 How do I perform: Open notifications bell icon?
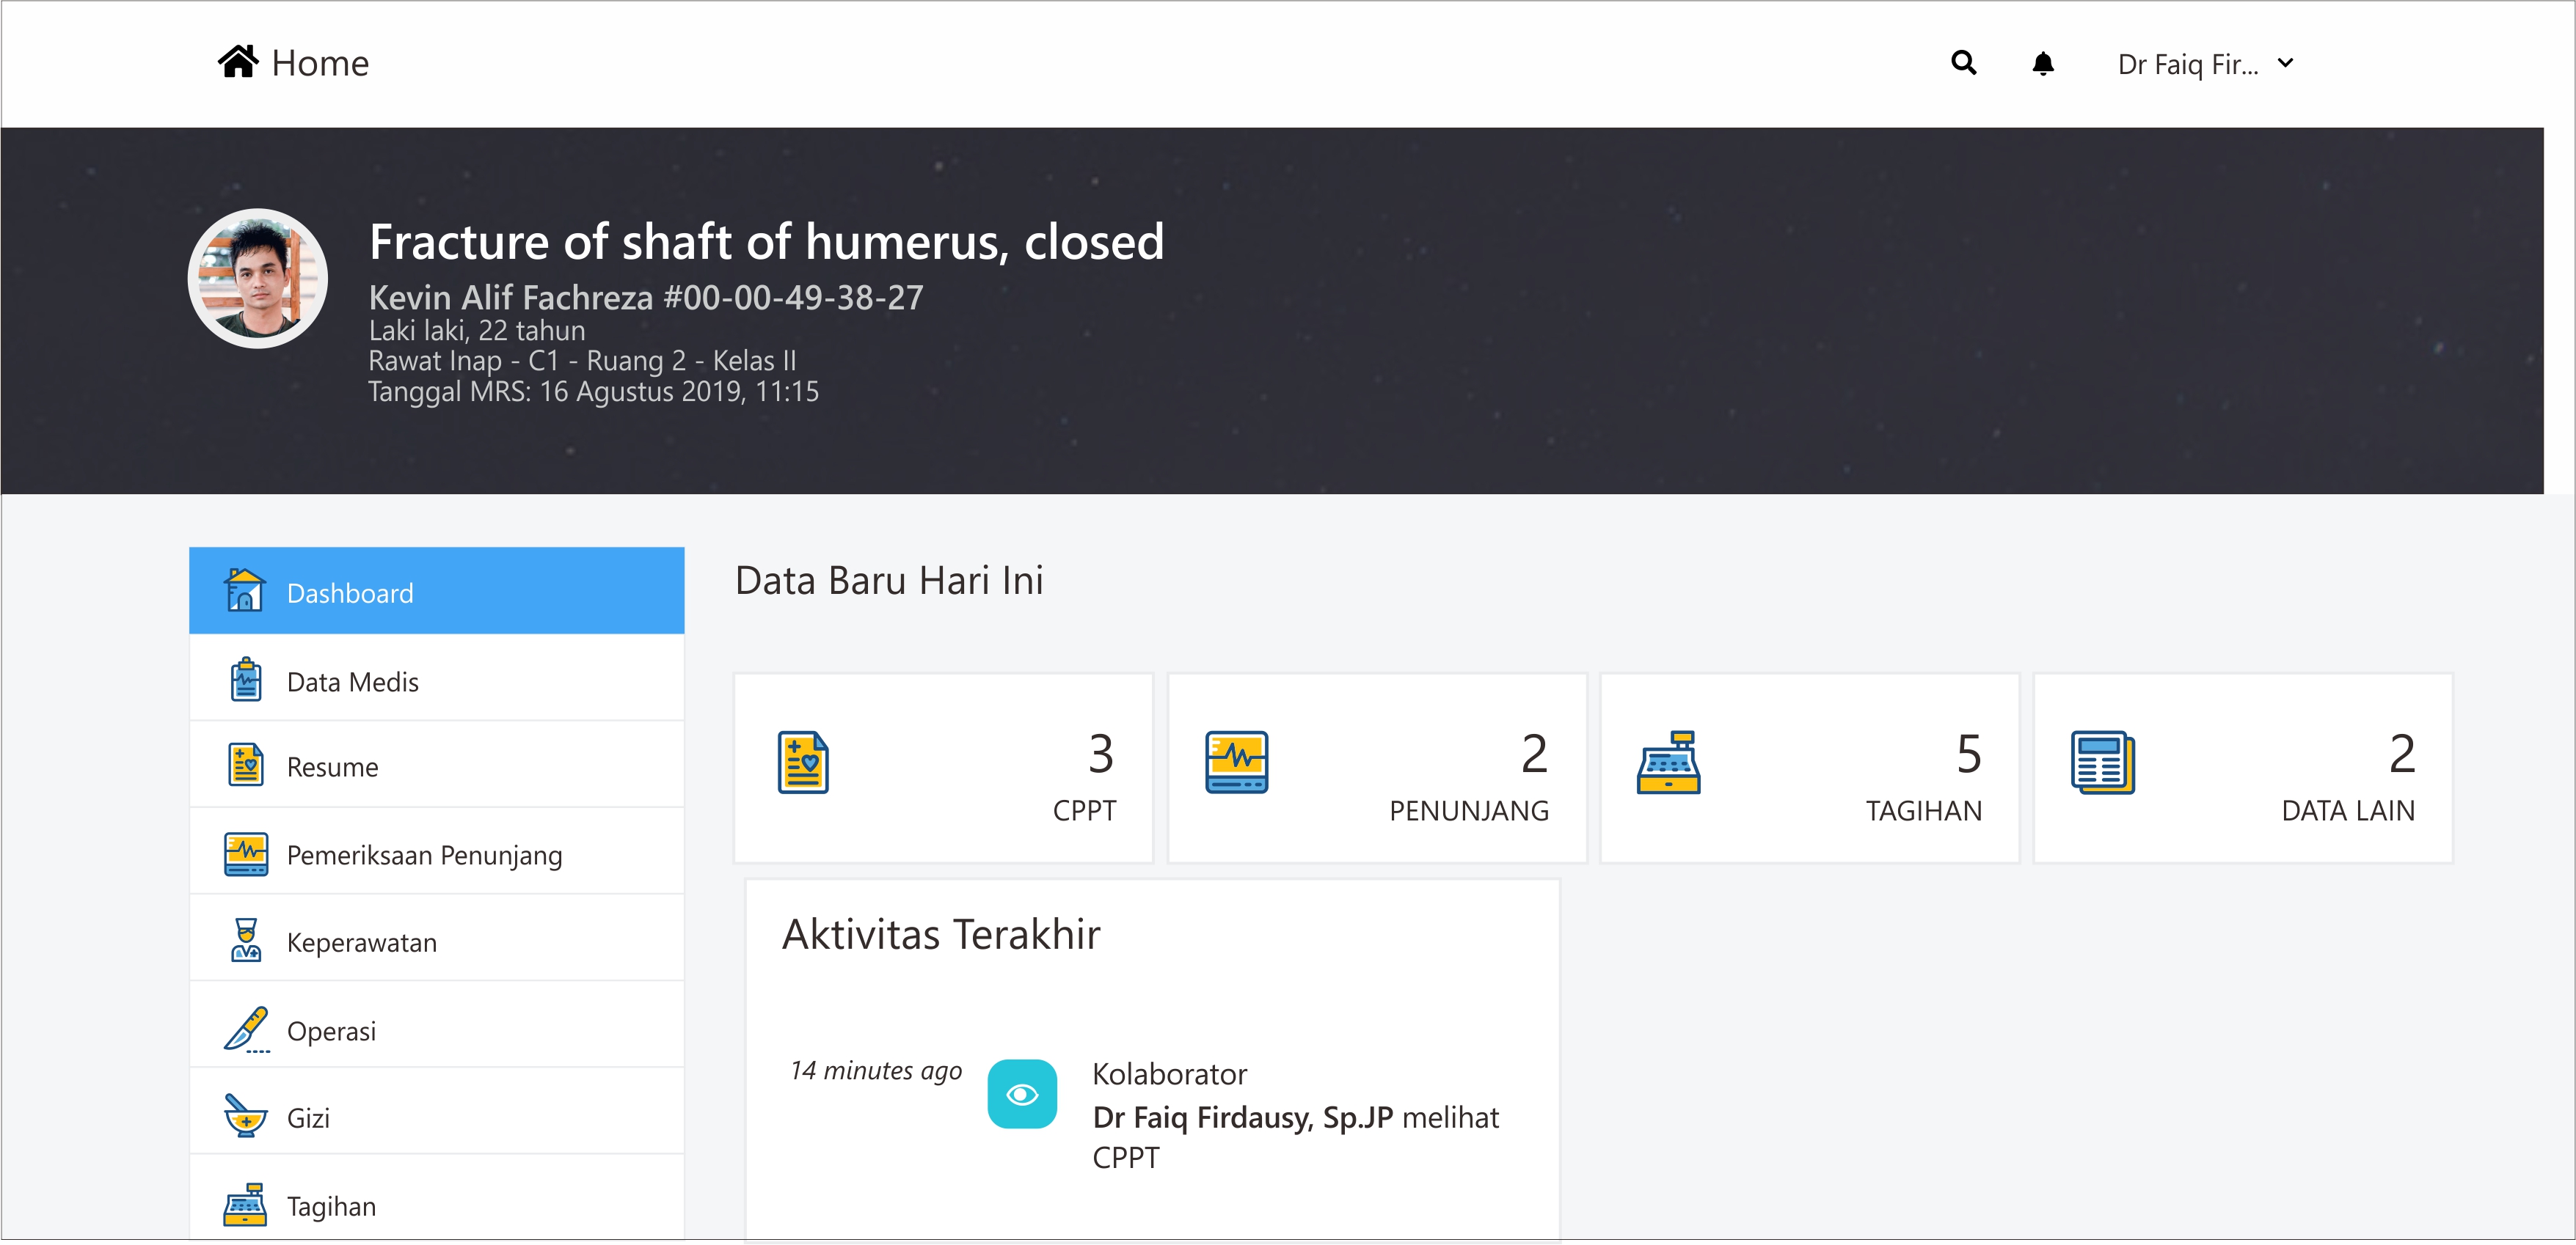[x=2043, y=63]
